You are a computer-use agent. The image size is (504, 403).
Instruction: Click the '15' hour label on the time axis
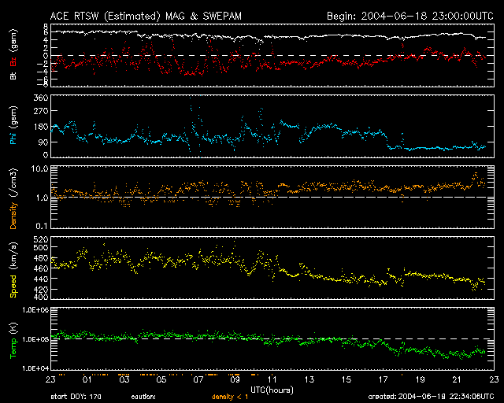pos(346,379)
